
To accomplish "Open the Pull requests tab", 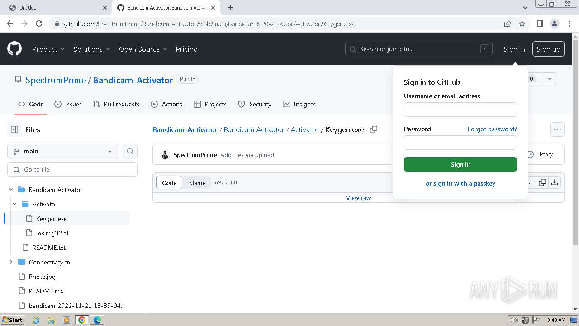I will point(116,104).
